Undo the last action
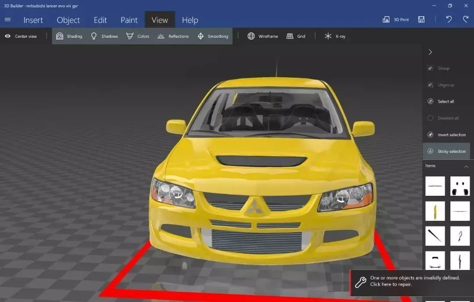The image size is (474, 302). [449, 20]
